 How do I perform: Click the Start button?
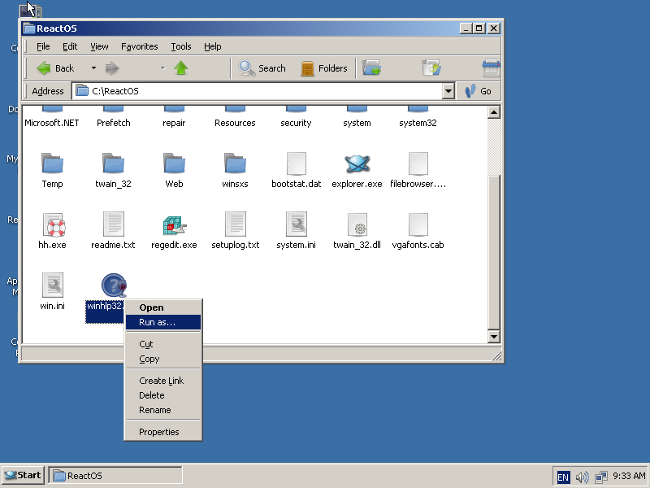24,475
